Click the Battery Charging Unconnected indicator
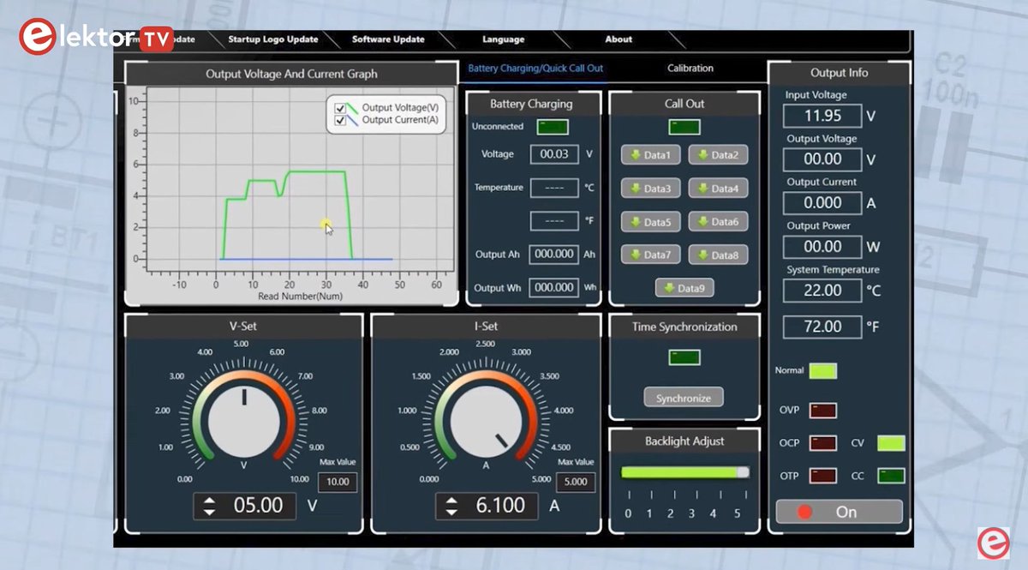Image resolution: width=1028 pixels, height=570 pixels. 553,127
